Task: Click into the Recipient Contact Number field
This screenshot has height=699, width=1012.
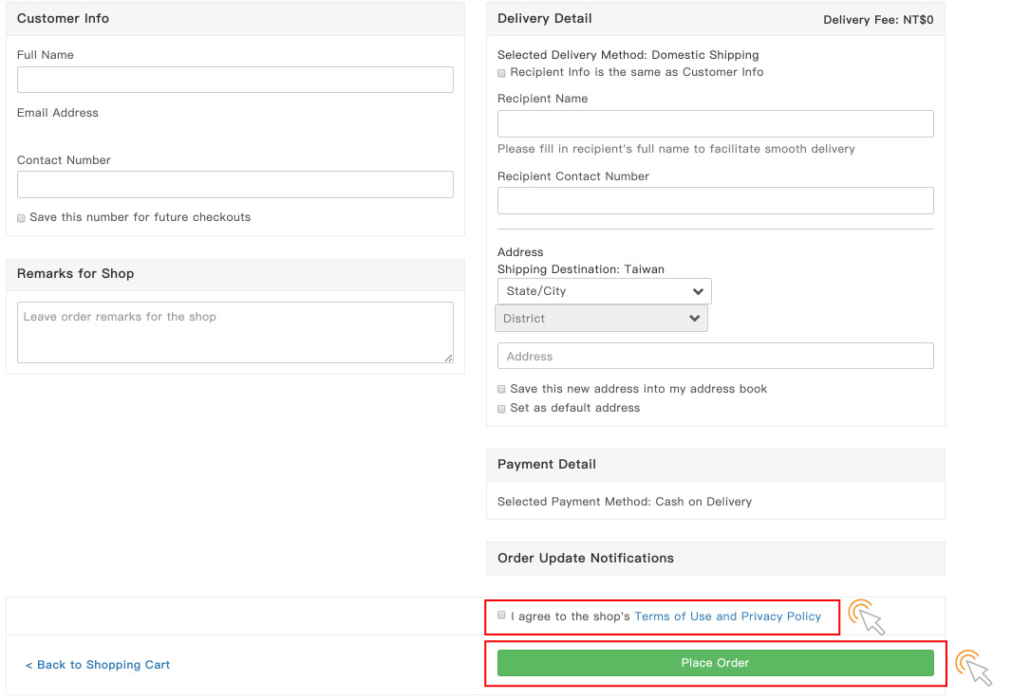Action: [x=715, y=201]
